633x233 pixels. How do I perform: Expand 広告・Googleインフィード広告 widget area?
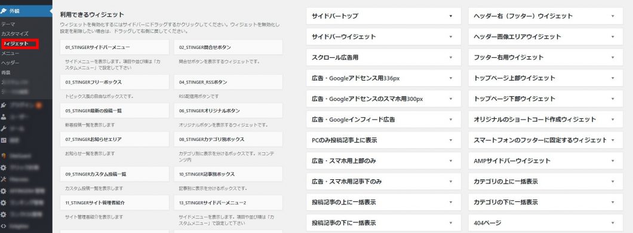pyautogui.click(x=383, y=119)
